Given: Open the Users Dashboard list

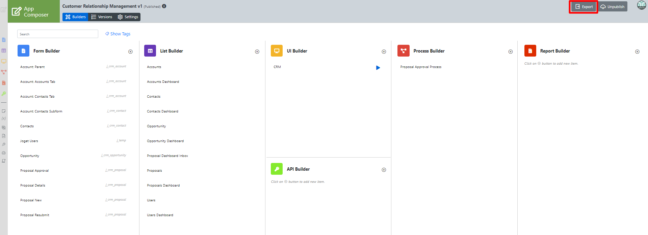Looking at the screenshot, I should coord(160,215).
